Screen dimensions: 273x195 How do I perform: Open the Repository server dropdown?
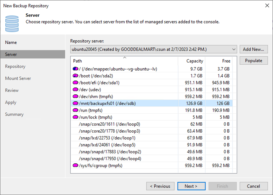coord(234,49)
